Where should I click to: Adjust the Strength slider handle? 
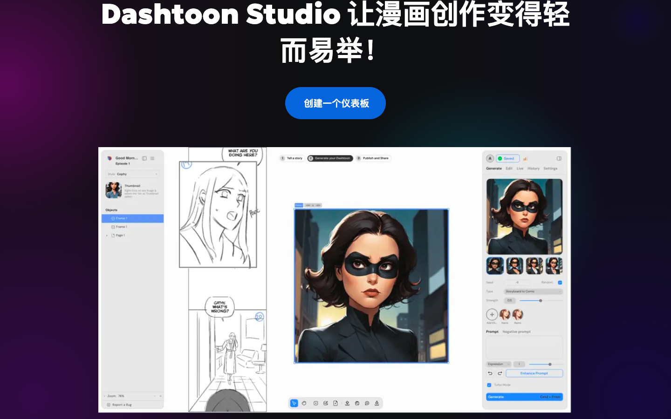[541, 301]
